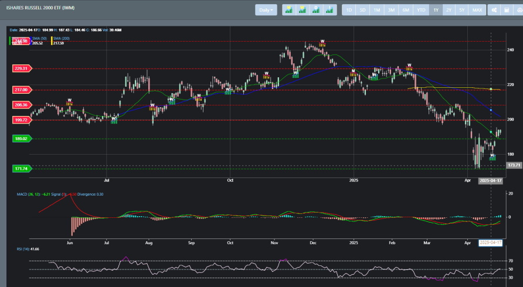Screen dimensions: 523x287
Task: Click the 2025-04-17 date tag below MACD
Action: 490,242
